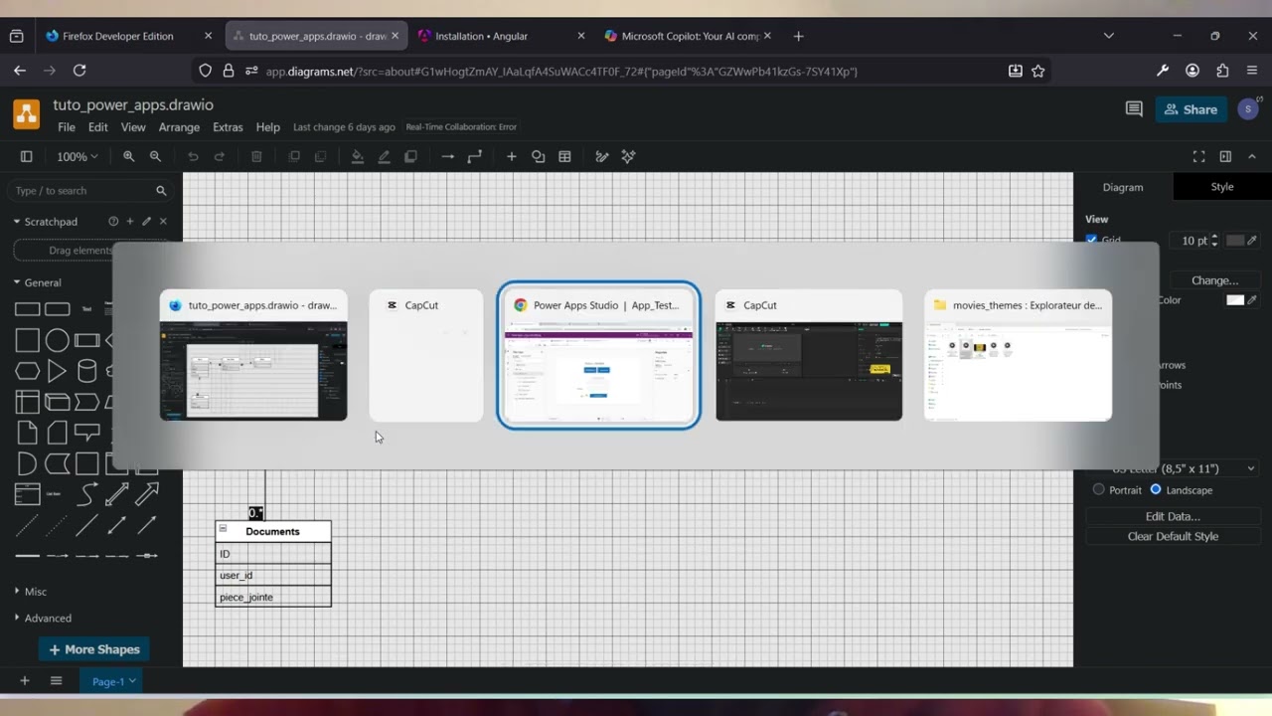This screenshot has height=716, width=1272.
Task: Select the cylinder shape in General
Action: tap(87, 371)
